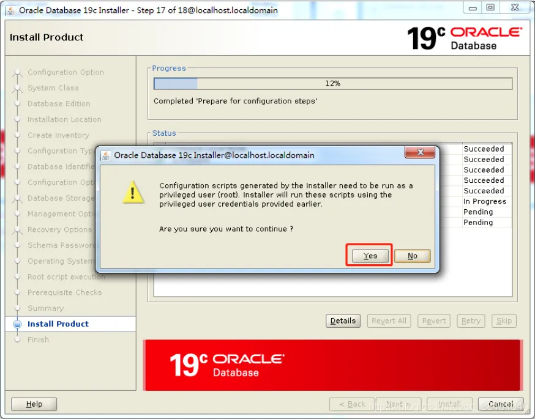The image size is (535, 419).
Task: Open the Details view
Action: click(343, 321)
